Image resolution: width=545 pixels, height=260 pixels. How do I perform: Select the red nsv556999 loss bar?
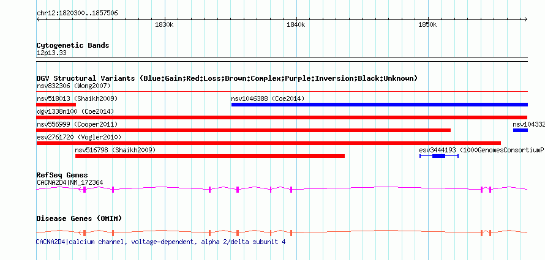[244, 130]
